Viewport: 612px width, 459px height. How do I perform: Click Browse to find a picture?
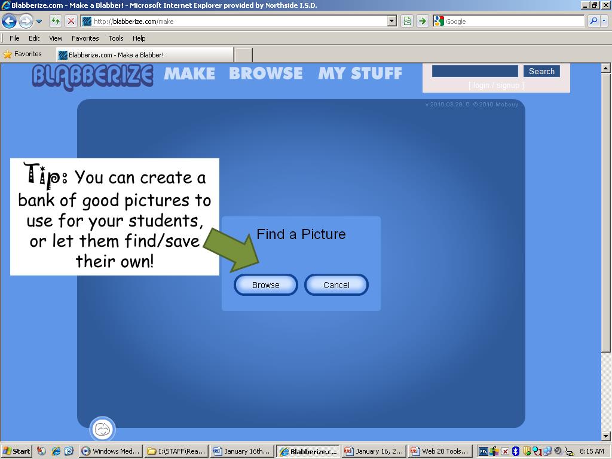(266, 285)
